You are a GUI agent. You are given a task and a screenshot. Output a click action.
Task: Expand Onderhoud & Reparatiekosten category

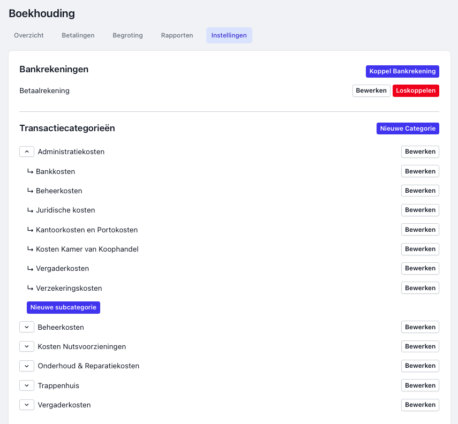click(27, 366)
